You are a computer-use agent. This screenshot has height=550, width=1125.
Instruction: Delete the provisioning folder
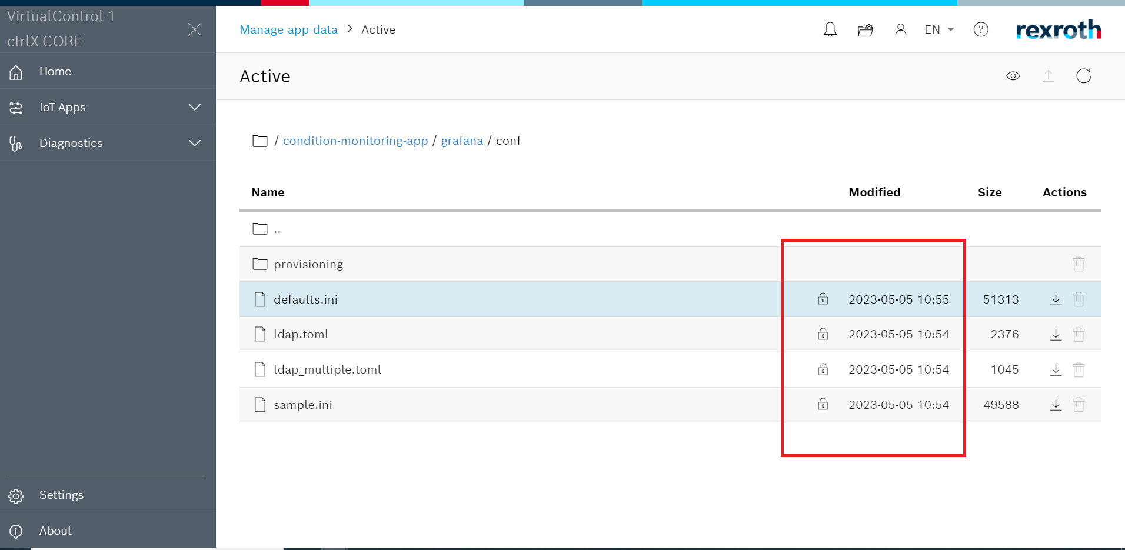click(x=1078, y=264)
